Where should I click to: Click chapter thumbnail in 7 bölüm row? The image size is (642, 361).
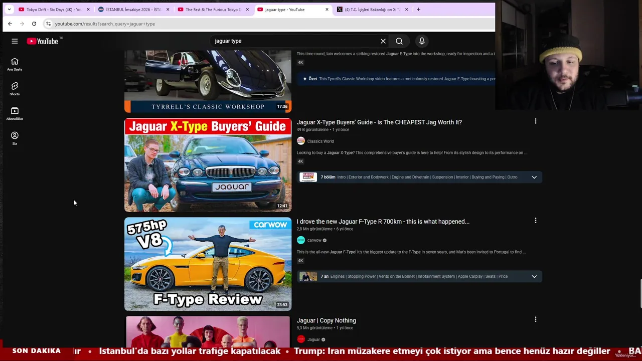click(x=308, y=177)
